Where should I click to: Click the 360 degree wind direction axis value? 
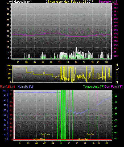click(x=9, y=65)
